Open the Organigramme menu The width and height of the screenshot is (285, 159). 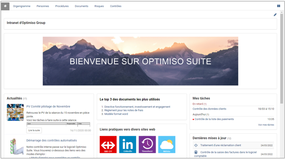tap(22, 6)
